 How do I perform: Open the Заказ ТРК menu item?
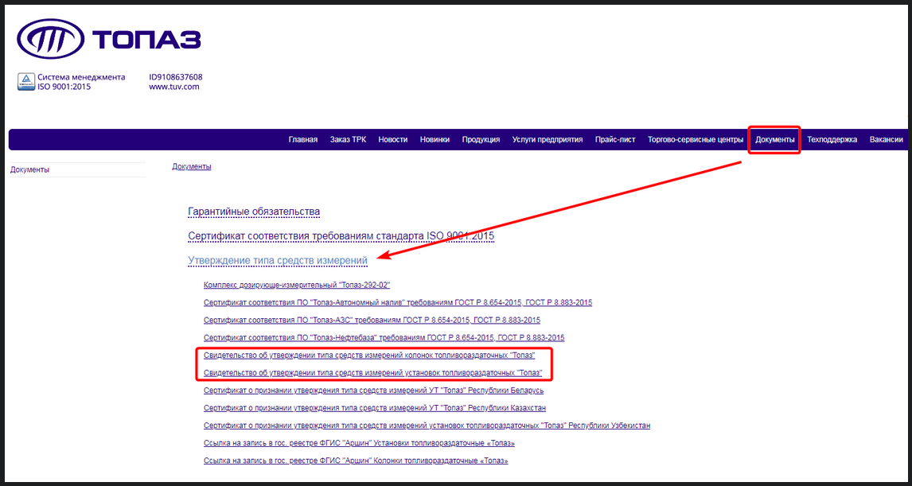click(348, 139)
